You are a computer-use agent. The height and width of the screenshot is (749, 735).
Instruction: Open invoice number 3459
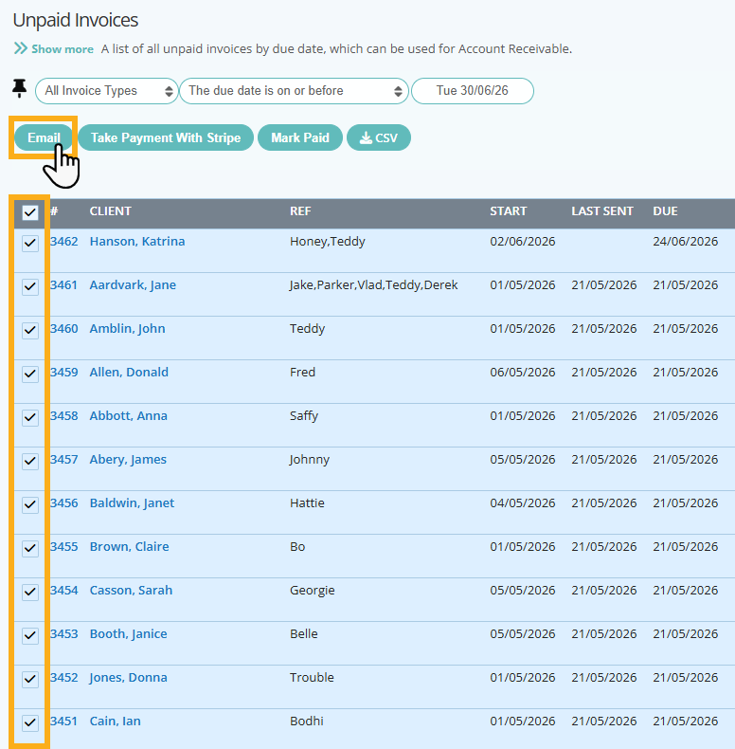click(64, 372)
